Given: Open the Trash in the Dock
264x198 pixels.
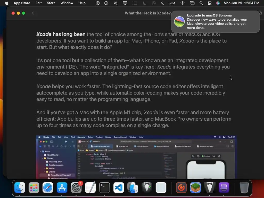Looking at the screenshot, I should [x=244, y=187].
